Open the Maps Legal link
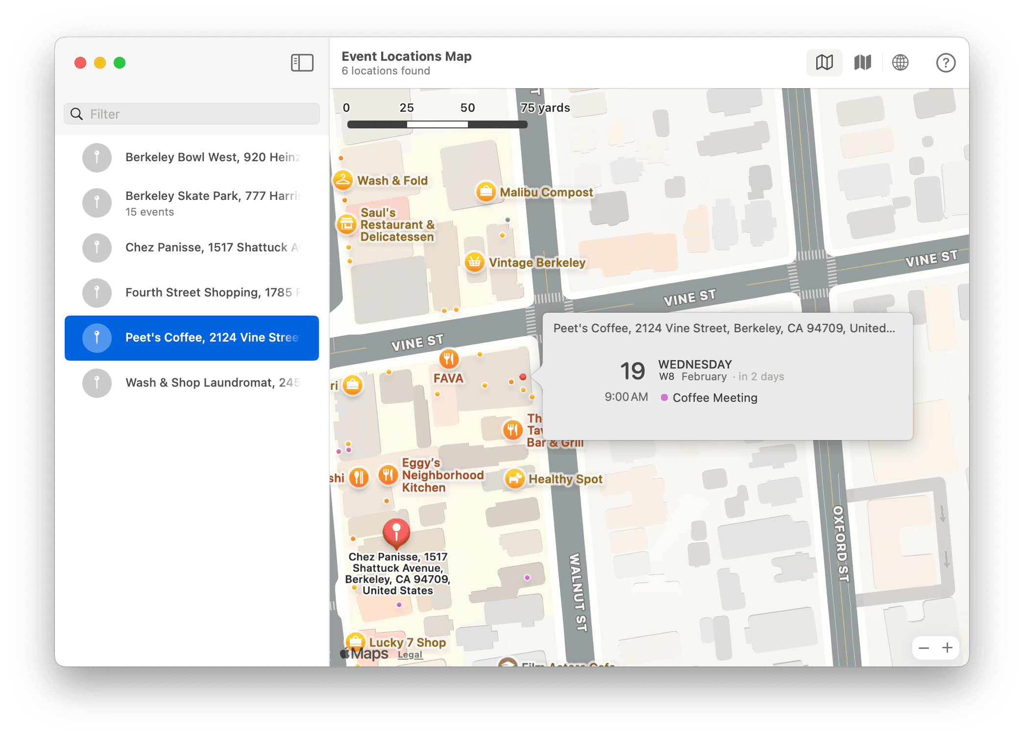 [409, 654]
